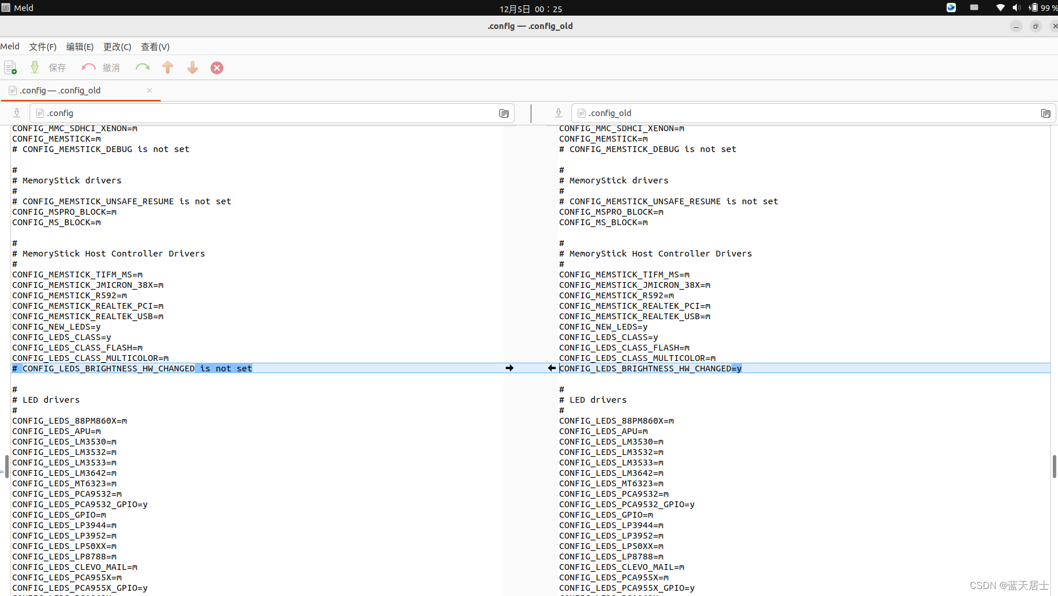
Task: Click '# MemoryStick Host Controller Drivers' in left pane
Action: 108,254
